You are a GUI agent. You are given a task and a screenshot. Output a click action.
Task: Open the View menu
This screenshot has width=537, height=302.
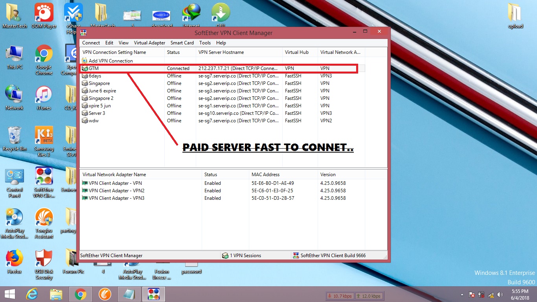[x=123, y=43]
